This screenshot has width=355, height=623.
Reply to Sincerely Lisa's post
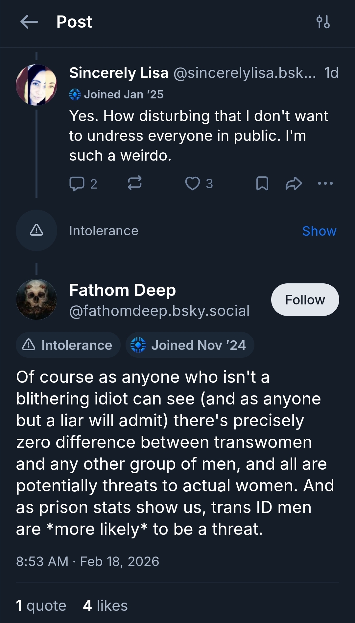click(77, 184)
